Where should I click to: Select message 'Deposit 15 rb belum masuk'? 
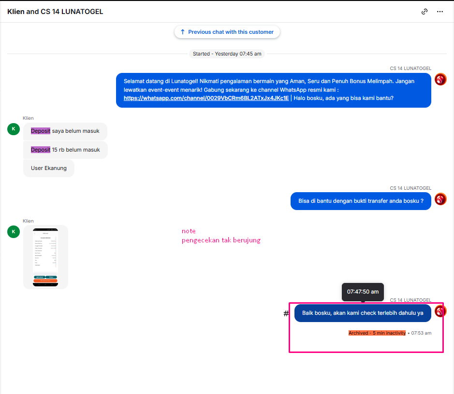point(65,150)
